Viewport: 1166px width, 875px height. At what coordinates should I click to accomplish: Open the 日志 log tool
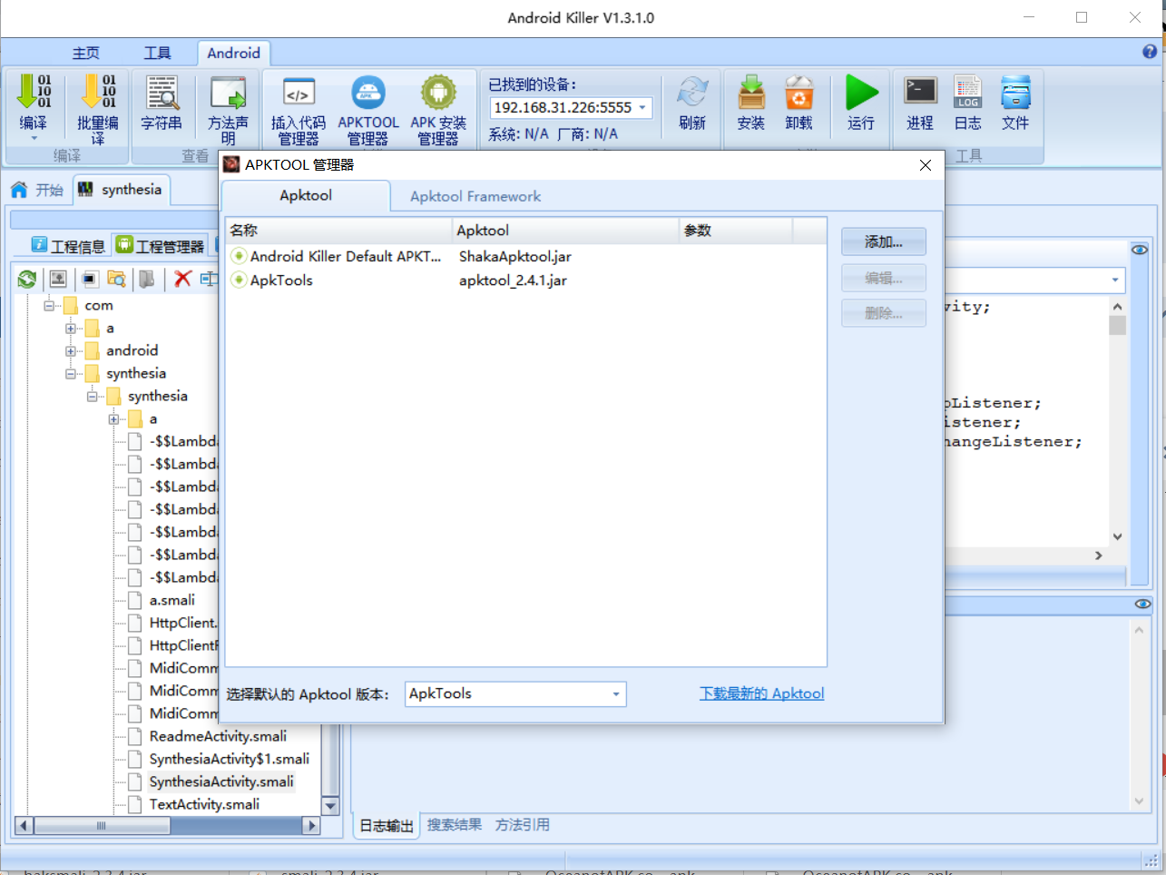(967, 92)
